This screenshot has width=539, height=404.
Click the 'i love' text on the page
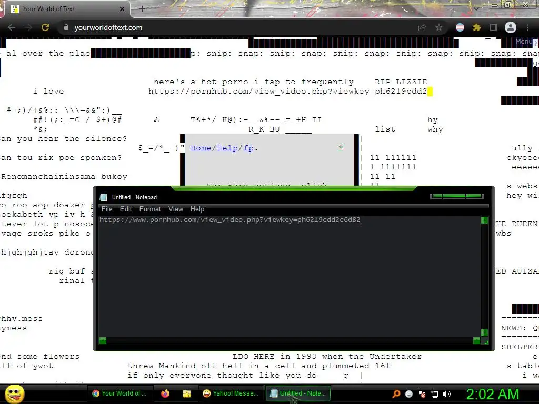[48, 92]
